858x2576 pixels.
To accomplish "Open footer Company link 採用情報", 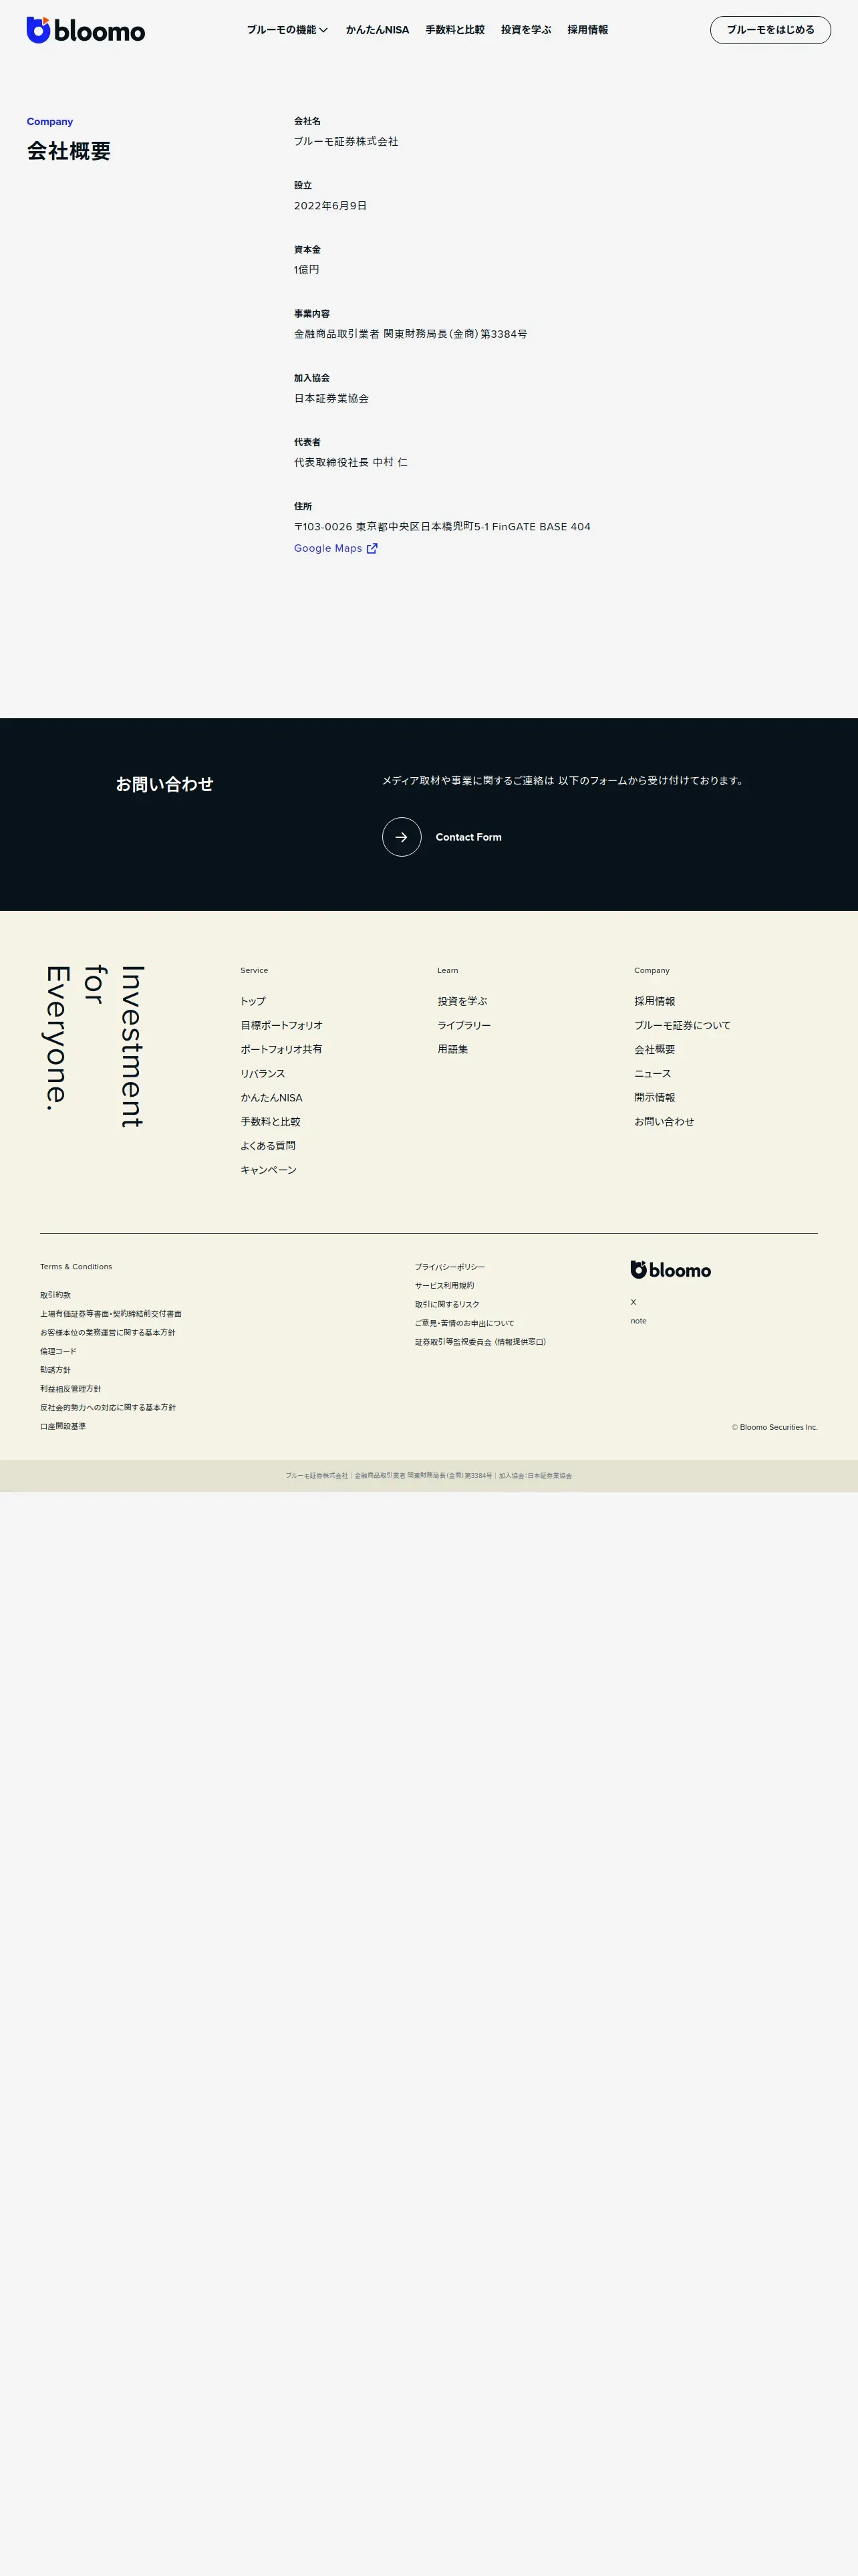I will coord(654,1001).
